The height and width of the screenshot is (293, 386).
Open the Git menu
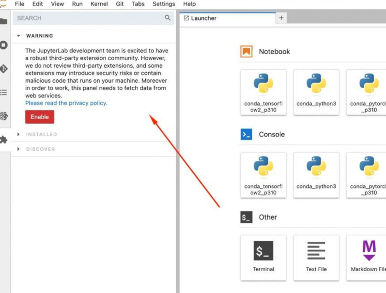(120, 4)
